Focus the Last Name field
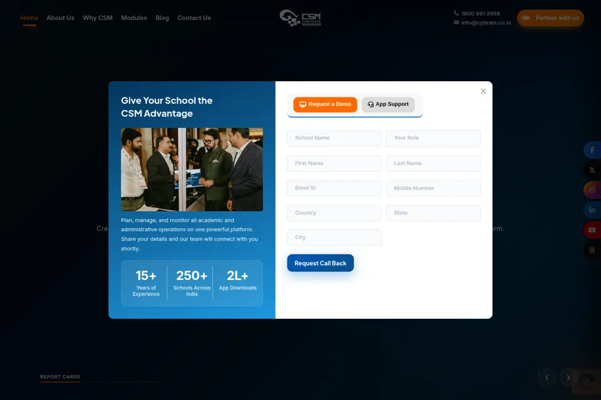 tap(433, 163)
